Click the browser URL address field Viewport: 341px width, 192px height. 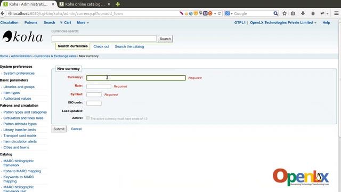94,13
